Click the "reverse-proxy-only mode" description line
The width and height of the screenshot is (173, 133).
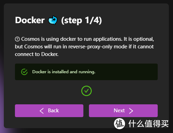(x=84, y=47)
